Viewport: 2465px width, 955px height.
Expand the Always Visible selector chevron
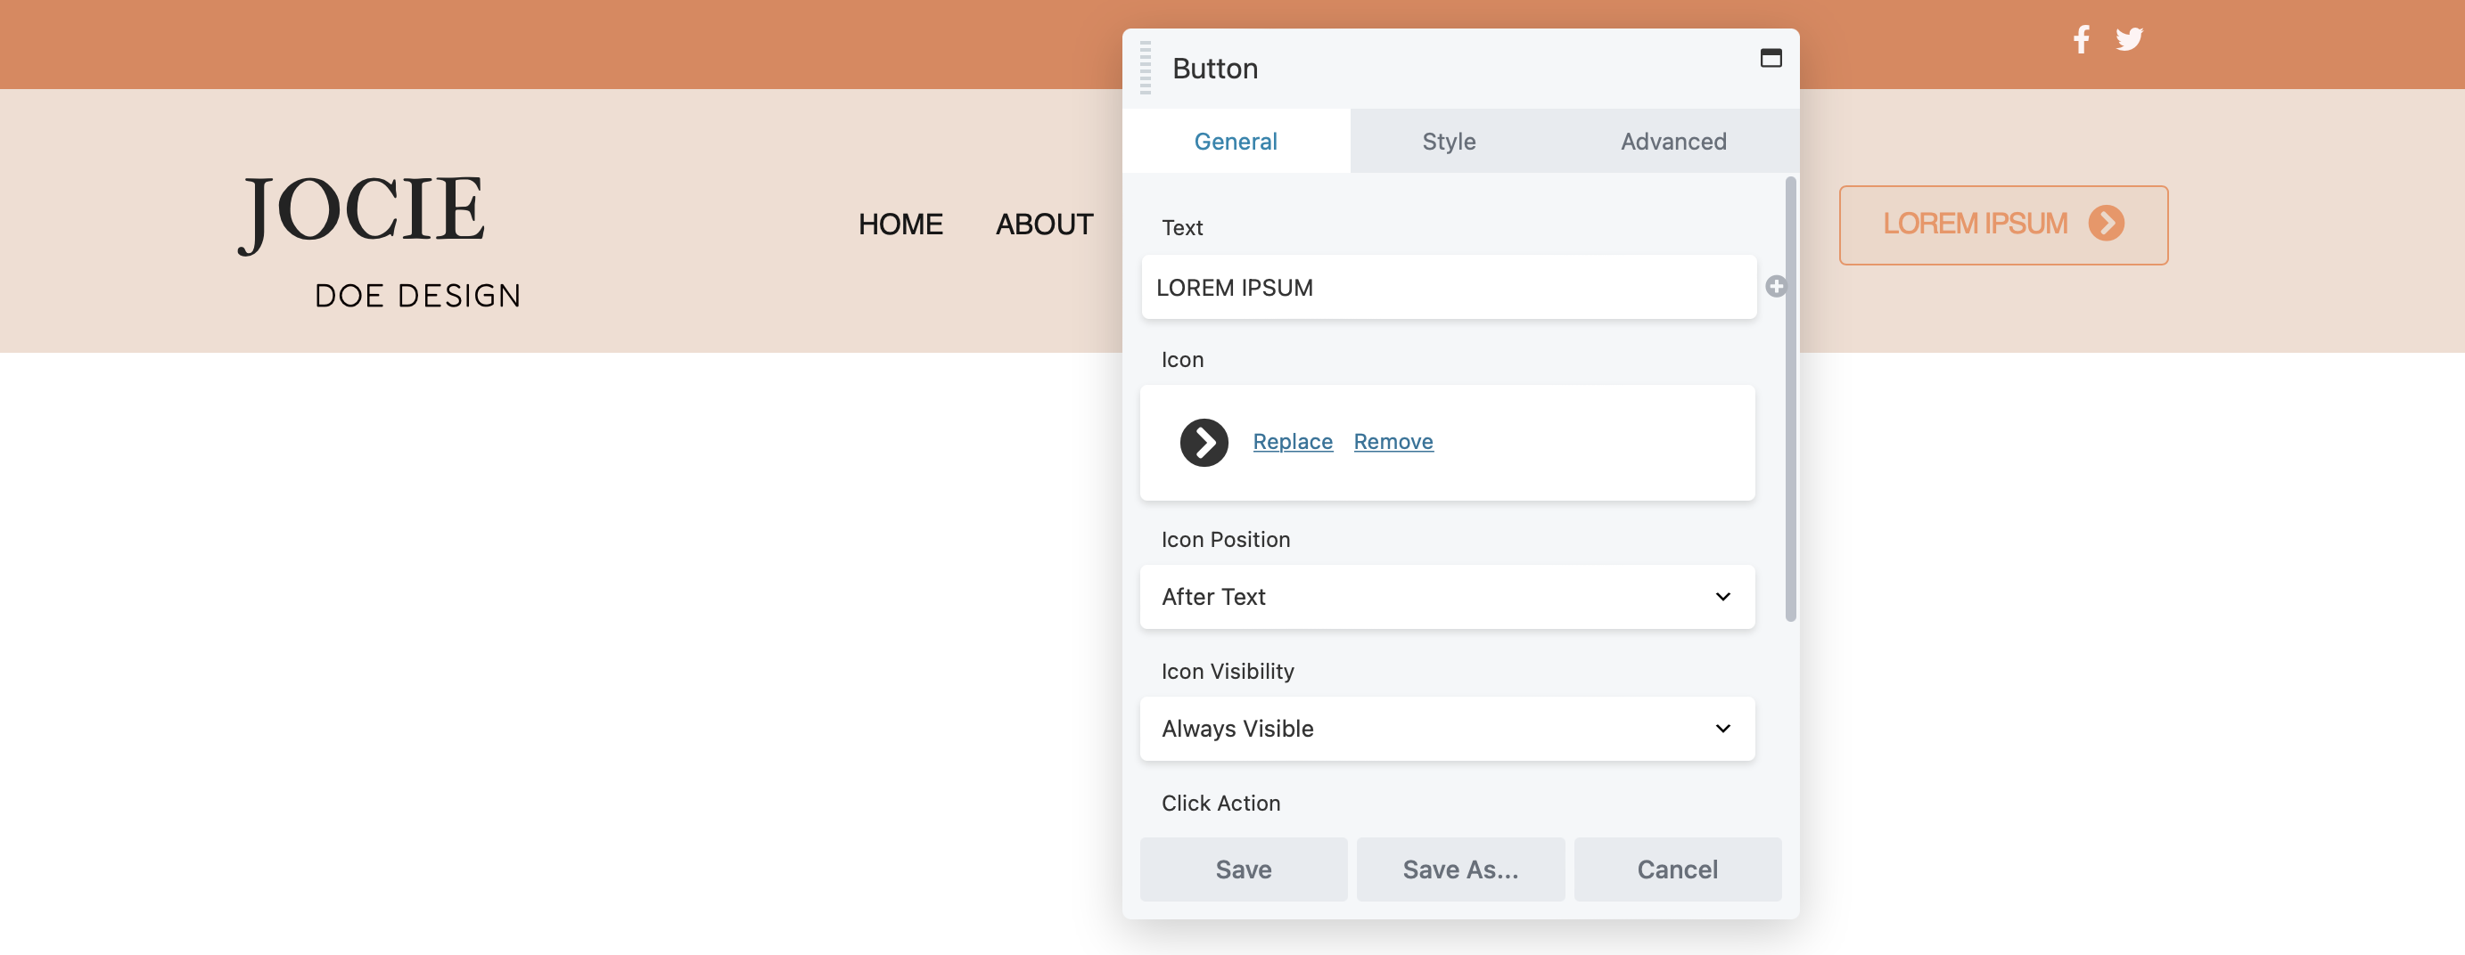(x=1722, y=729)
